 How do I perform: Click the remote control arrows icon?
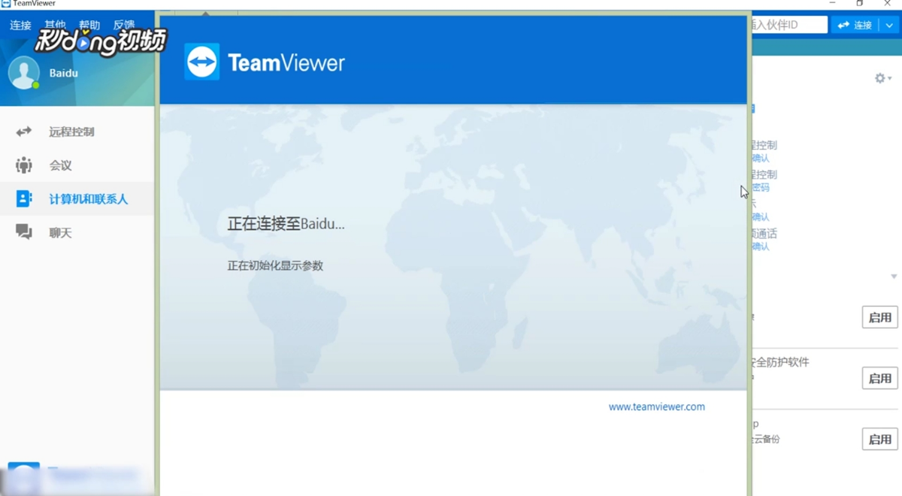point(24,132)
